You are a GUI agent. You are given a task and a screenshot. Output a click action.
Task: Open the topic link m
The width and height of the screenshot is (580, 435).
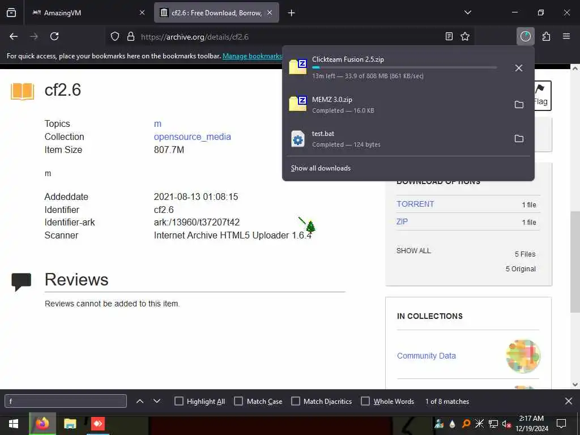[x=157, y=124]
